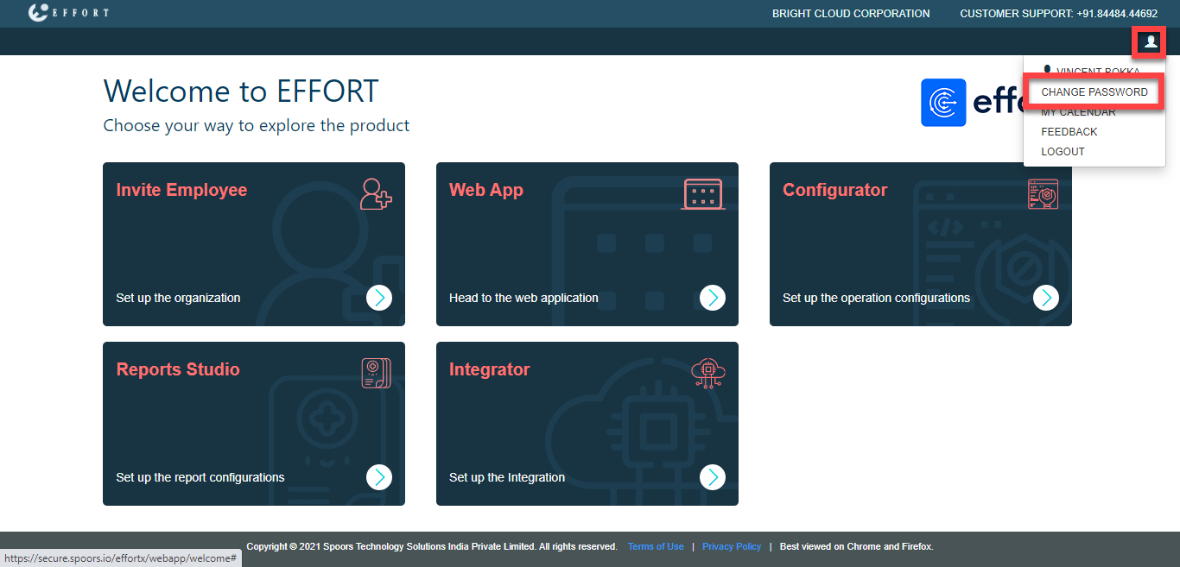Screen dimensions: 1180x567
Task: Click the user profile icon at top right
Action: pos(1150,41)
